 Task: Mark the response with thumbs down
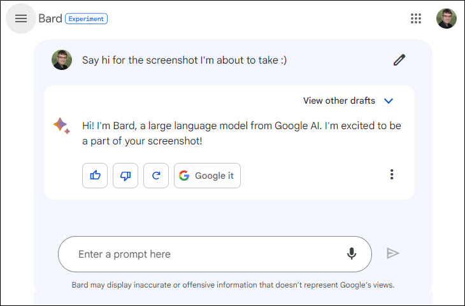click(125, 176)
